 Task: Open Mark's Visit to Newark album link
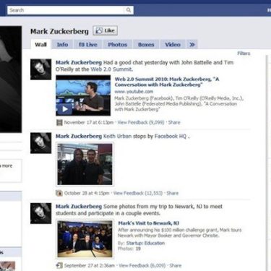[148, 223]
